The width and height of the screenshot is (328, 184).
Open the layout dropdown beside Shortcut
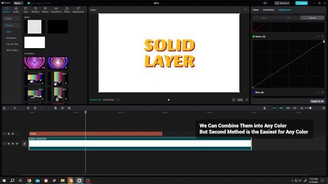pos(266,3)
